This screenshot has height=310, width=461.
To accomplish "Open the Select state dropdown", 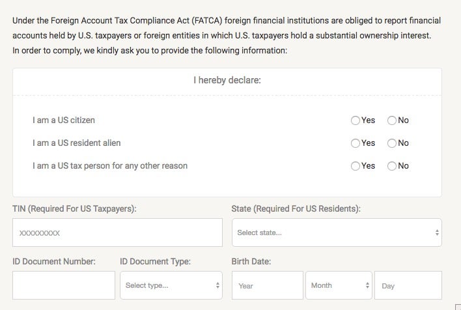I will pyautogui.click(x=337, y=232).
